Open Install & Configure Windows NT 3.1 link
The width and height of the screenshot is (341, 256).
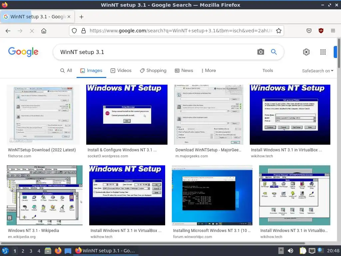(122, 150)
